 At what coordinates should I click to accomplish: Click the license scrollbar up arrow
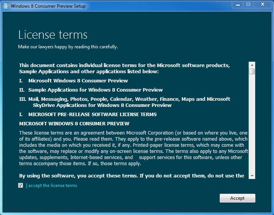point(252,65)
